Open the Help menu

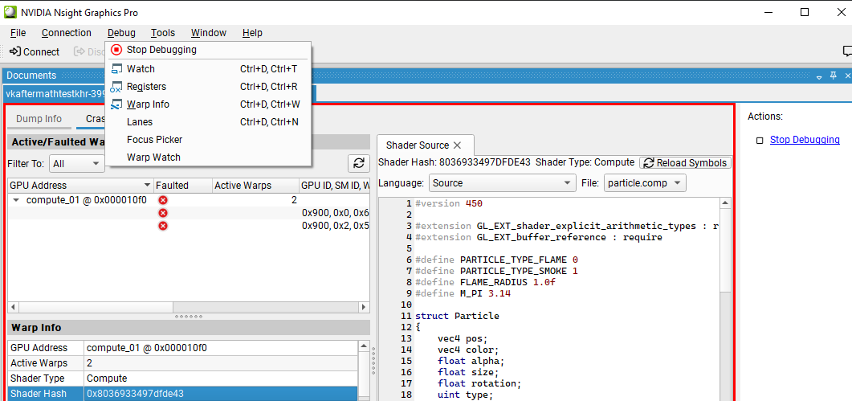pos(252,33)
